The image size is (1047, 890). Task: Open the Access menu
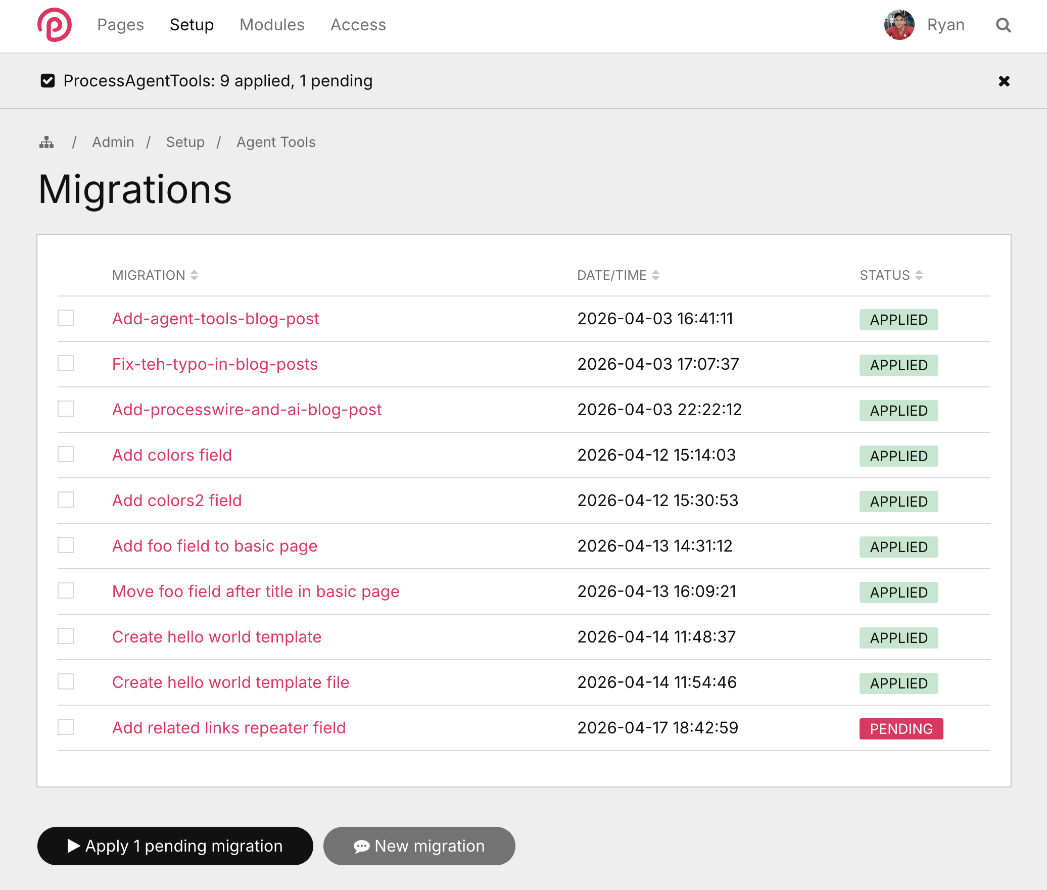358,25
